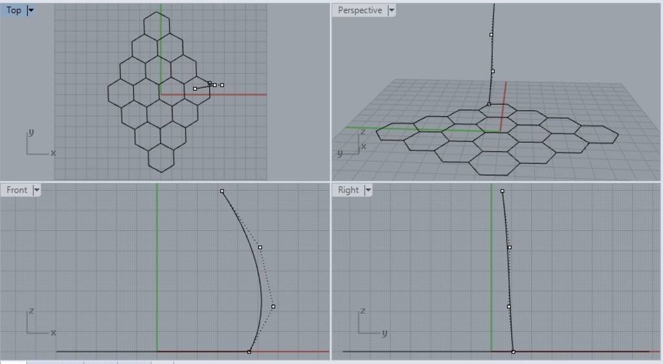
Task: Pick the nearest hexagon in Perspective view
Action: [494, 163]
